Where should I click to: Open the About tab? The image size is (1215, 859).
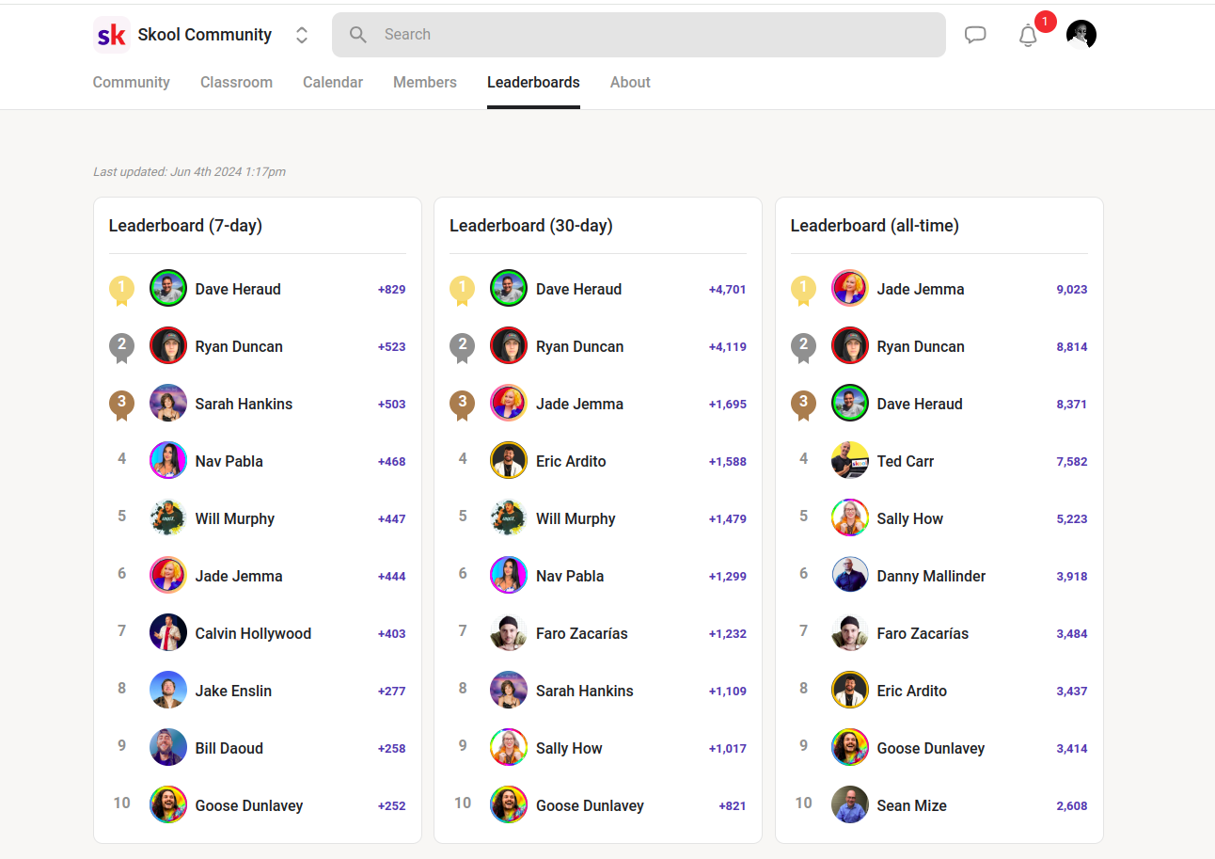tap(630, 82)
